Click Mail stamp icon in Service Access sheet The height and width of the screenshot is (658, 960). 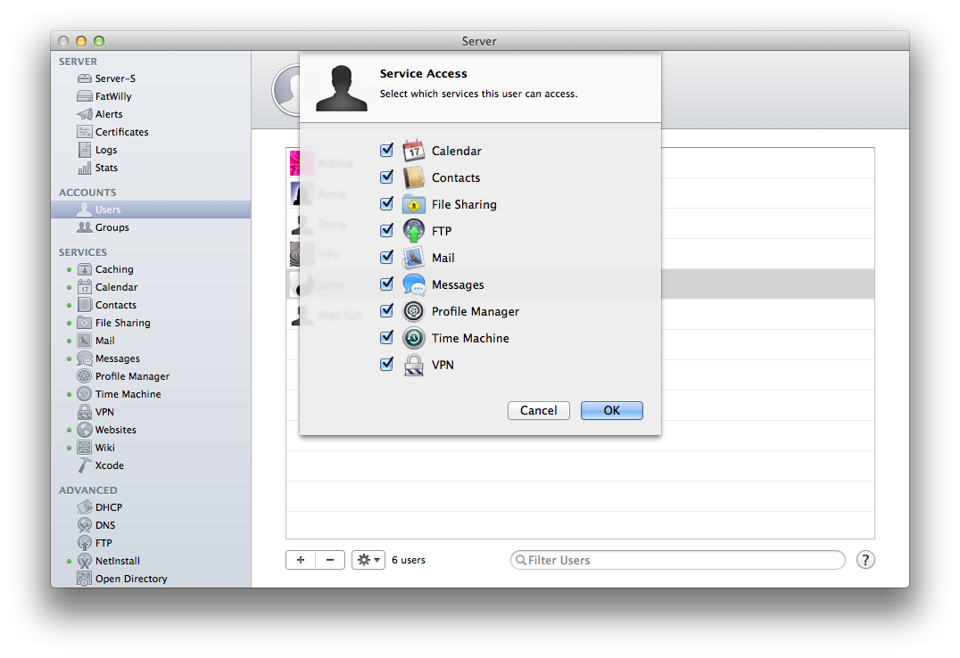[x=414, y=258]
